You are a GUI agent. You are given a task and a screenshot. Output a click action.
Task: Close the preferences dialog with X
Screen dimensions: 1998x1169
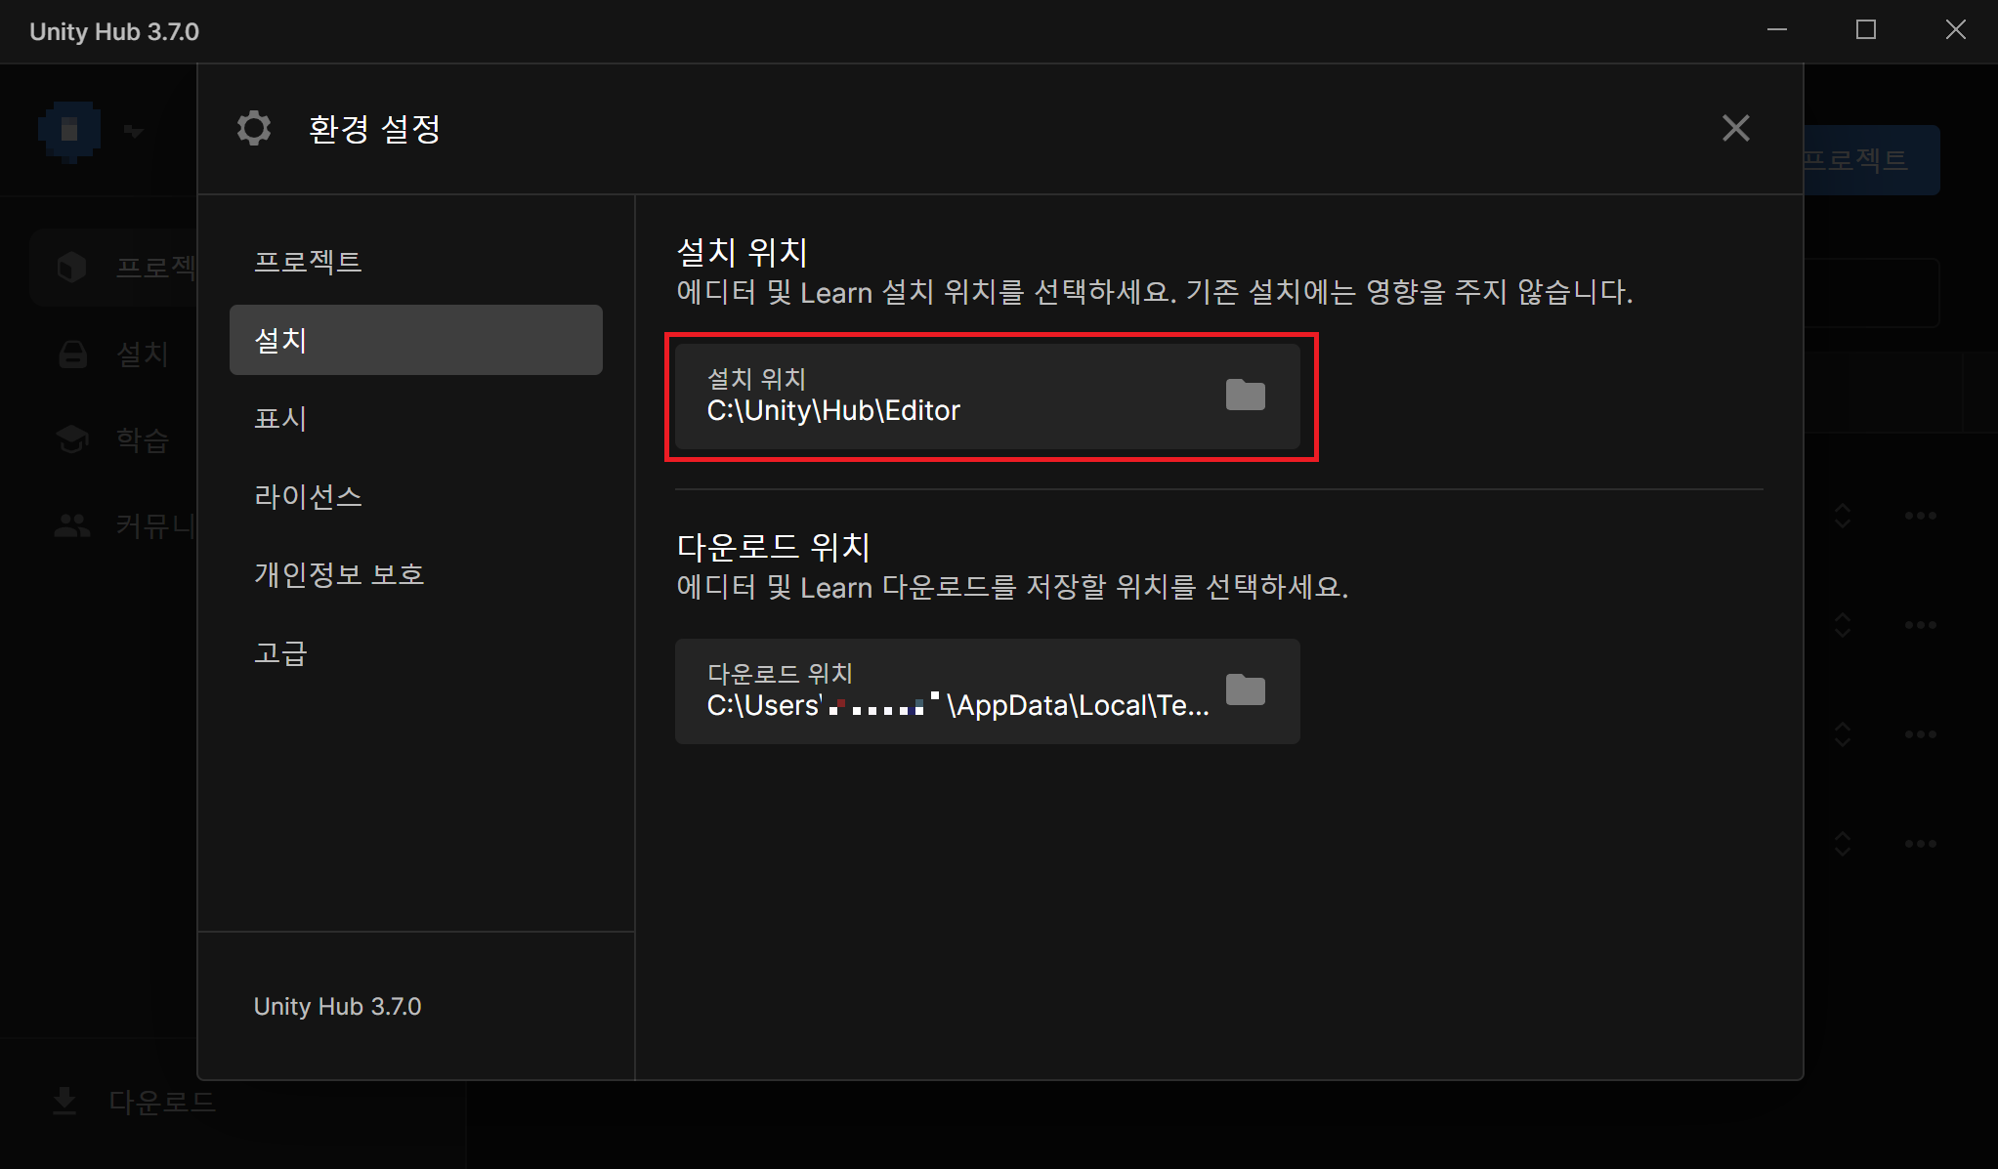tap(1735, 128)
